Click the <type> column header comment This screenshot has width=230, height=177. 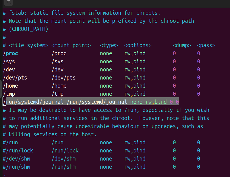(109, 45)
